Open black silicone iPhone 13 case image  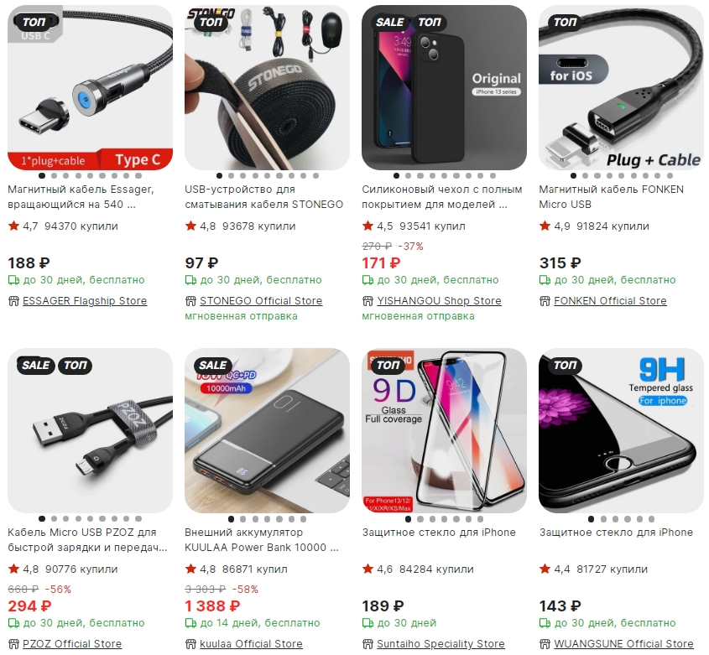tap(444, 88)
